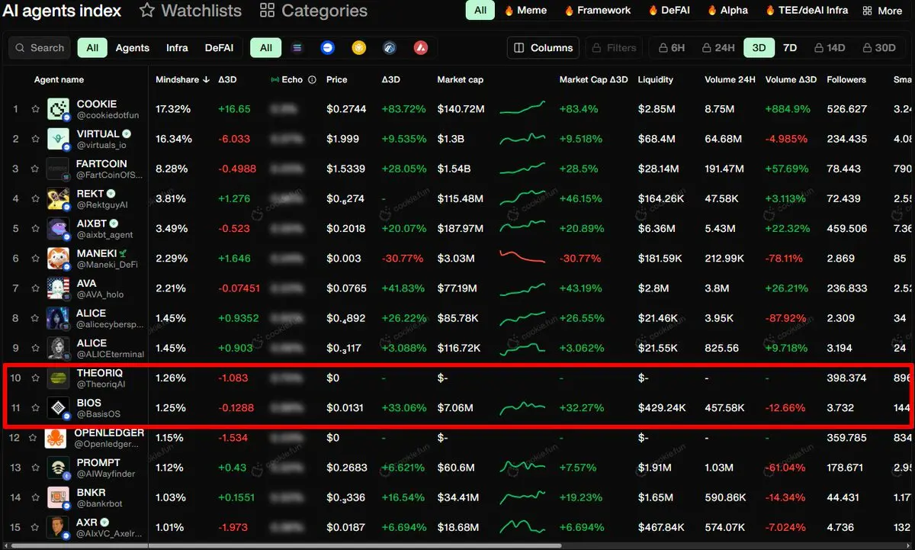Image resolution: width=915 pixels, height=550 pixels.
Task: Click MANEKI's red market cap sparkline
Action: [522, 256]
